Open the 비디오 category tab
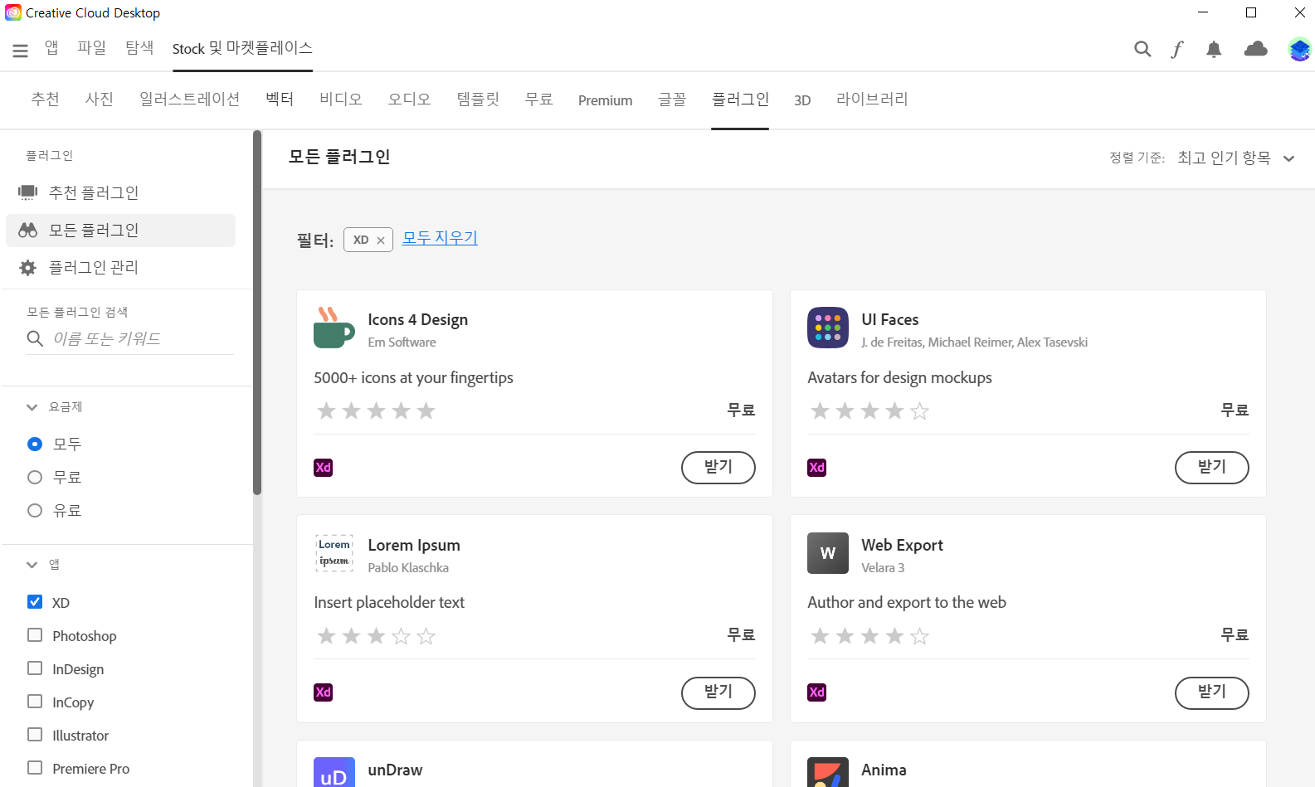This screenshot has width=1315, height=787. [341, 100]
